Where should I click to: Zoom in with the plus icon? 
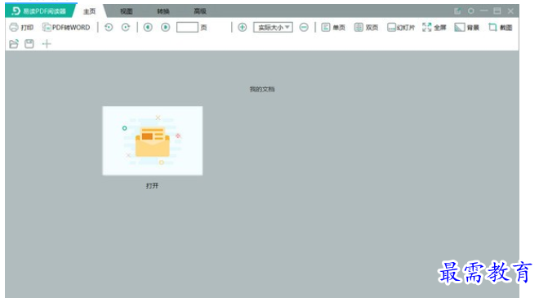242,27
